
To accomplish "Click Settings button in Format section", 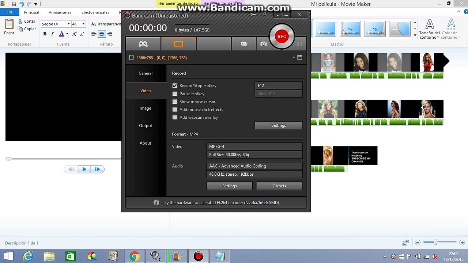I will tap(230, 186).
